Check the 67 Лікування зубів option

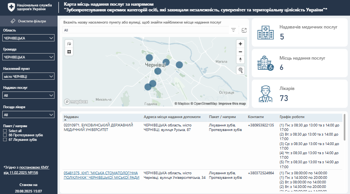click(x=5, y=139)
